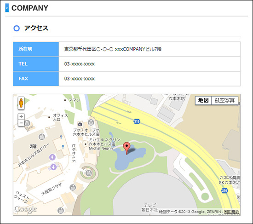Click the ママン map label
This screenshot has width=253, height=224.
pos(75,100)
